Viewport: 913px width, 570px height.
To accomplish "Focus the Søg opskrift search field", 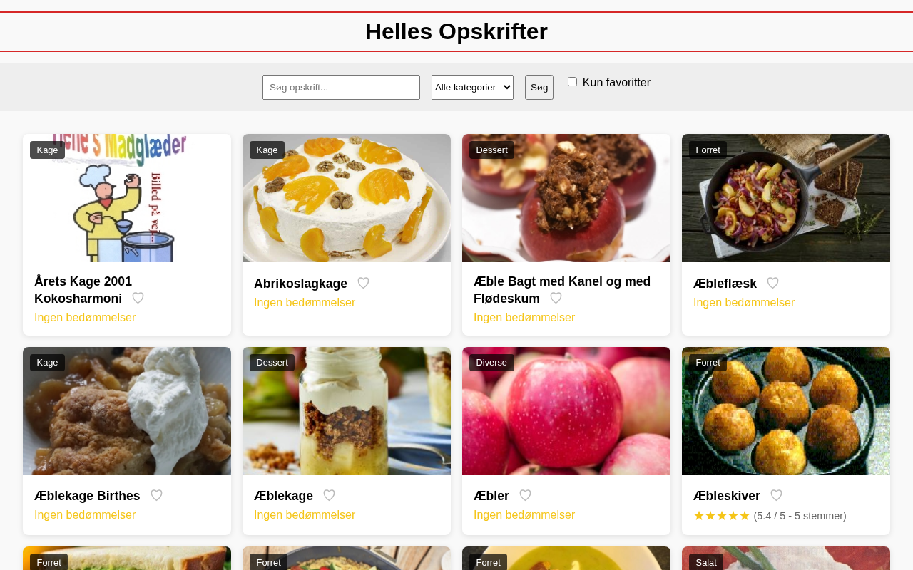I will pos(341,87).
